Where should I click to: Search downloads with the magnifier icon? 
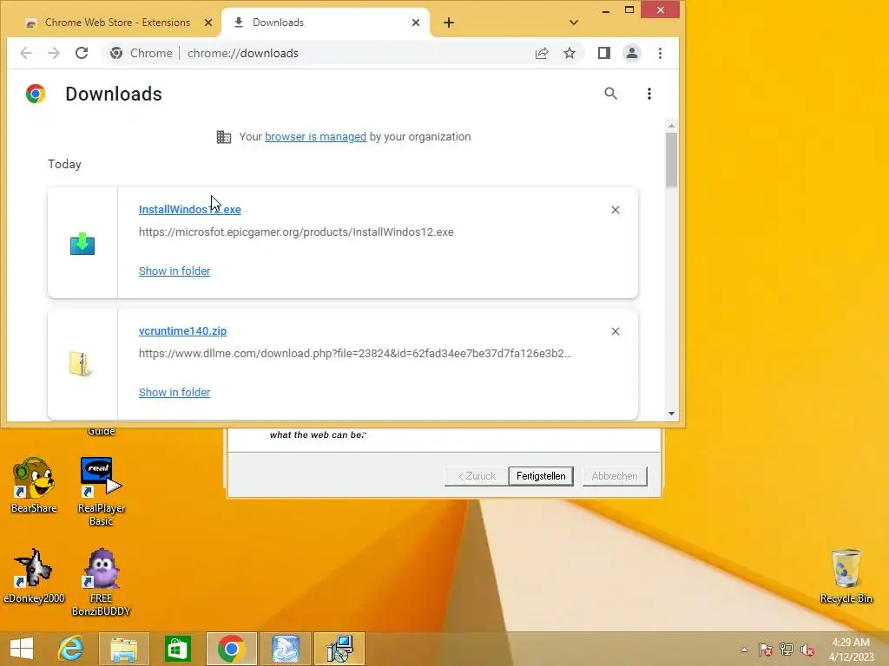[610, 94]
